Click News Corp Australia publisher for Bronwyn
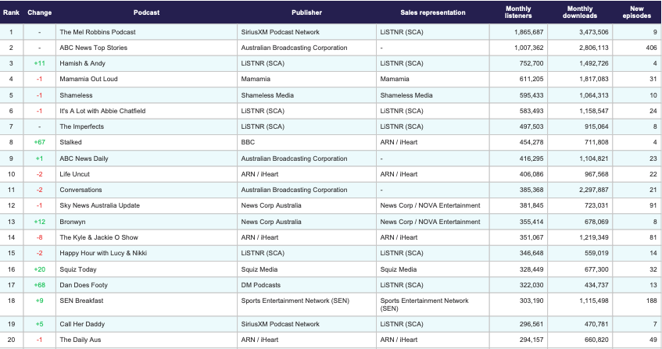 tap(271, 222)
